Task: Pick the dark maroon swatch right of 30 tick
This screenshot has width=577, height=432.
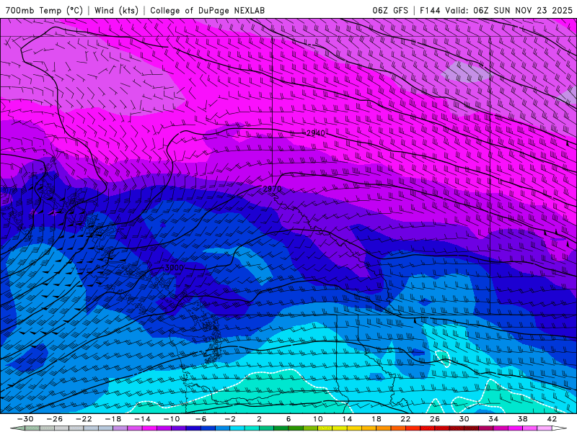Action: pos(472,428)
